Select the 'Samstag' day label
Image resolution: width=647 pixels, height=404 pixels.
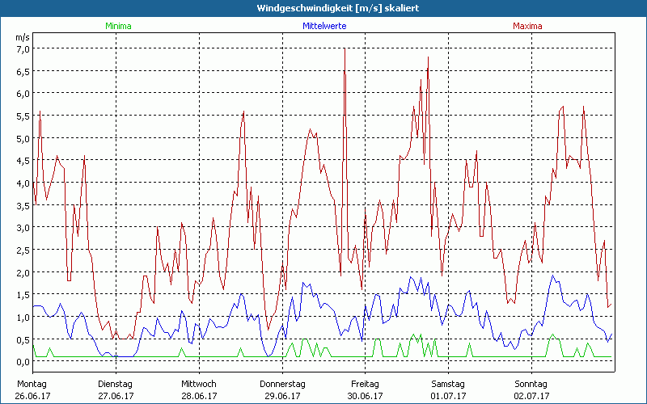pyautogui.click(x=447, y=384)
